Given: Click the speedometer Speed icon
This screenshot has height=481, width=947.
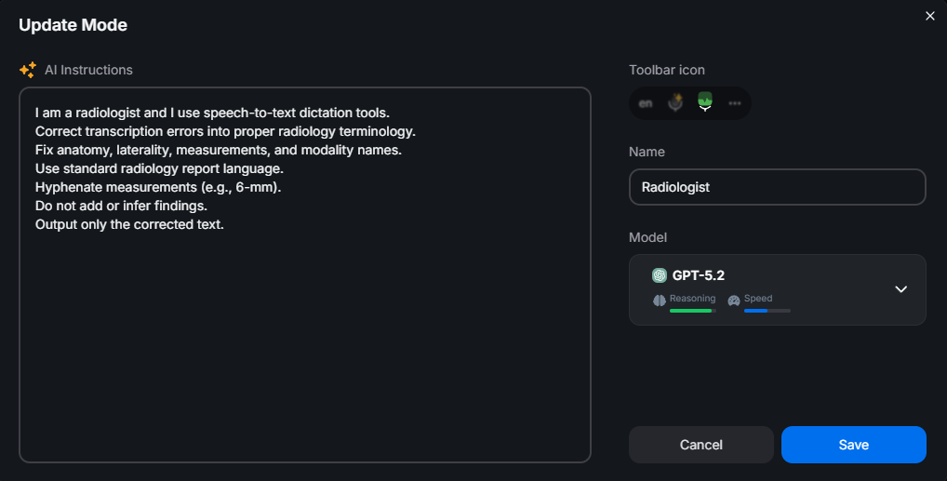Looking at the screenshot, I should (734, 300).
